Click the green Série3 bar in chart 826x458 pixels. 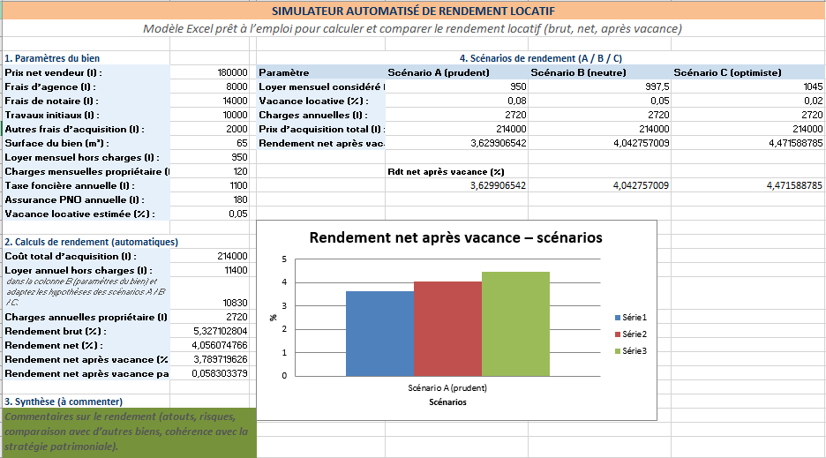[515, 323]
